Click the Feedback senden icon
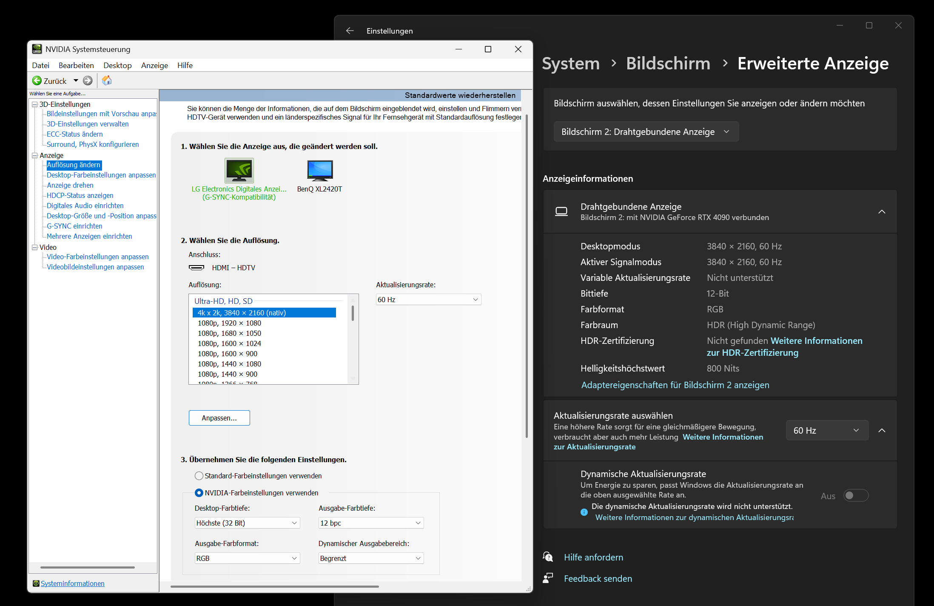Screen dimensions: 934x606 548,578
